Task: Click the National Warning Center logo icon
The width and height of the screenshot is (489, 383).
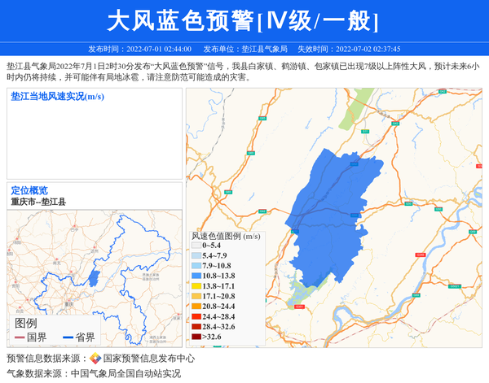Action: point(95,358)
